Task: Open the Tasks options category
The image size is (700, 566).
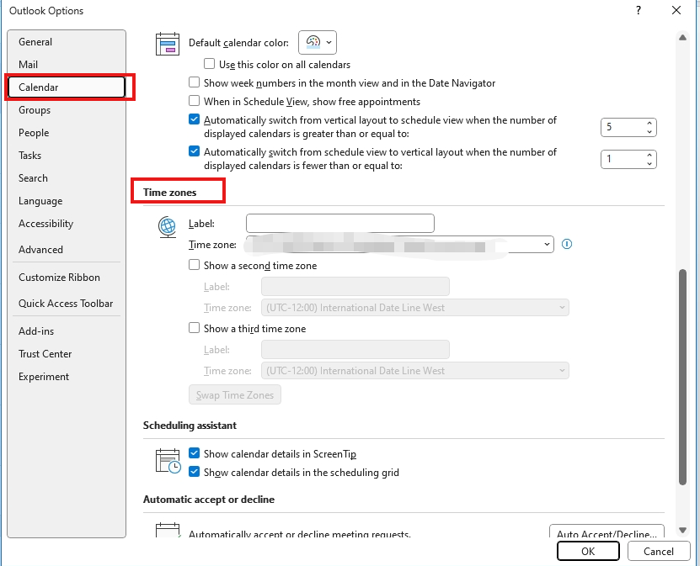Action: 66,156
